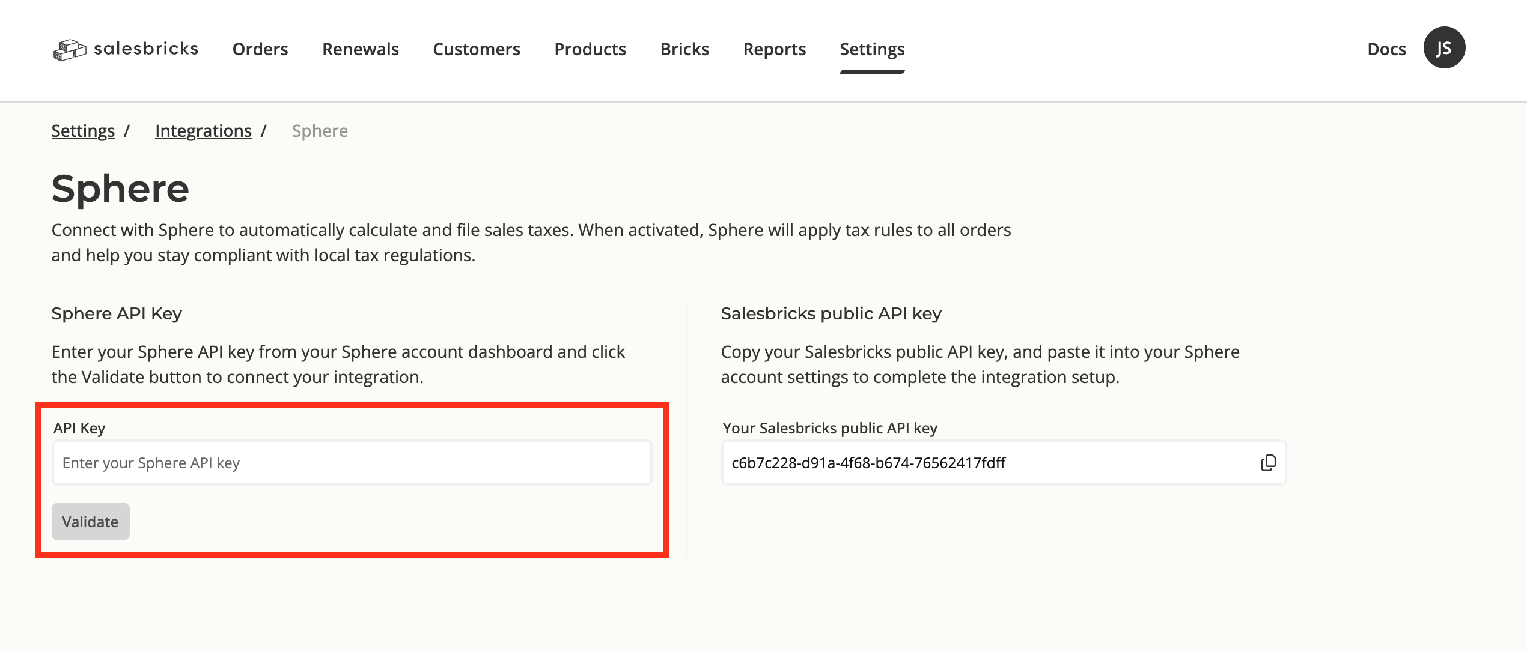Viewport: 1527px width, 652px height.
Task: Copy the Salesbricks public API key
Action: click(1268, 463)
